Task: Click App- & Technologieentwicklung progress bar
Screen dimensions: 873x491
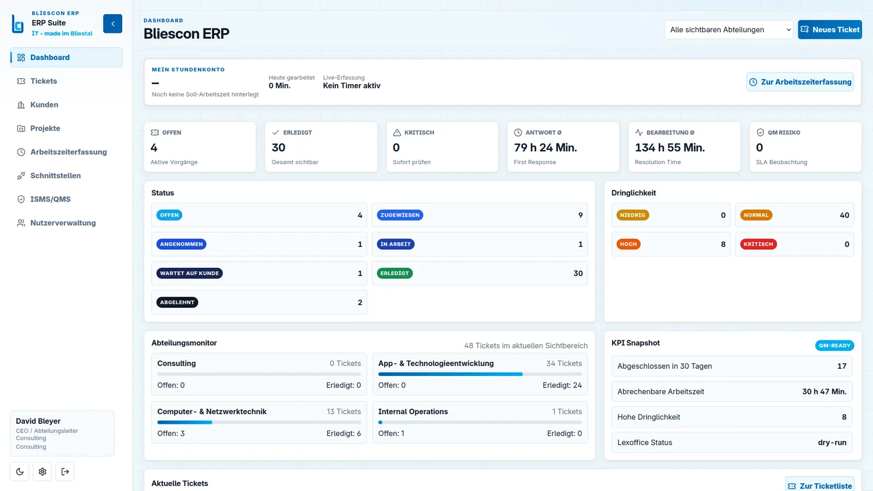Action: (480, 374)
